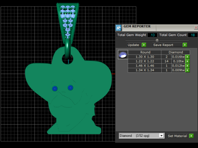
Task: Click the 0.10tw weight value
Action: point(178,61)
